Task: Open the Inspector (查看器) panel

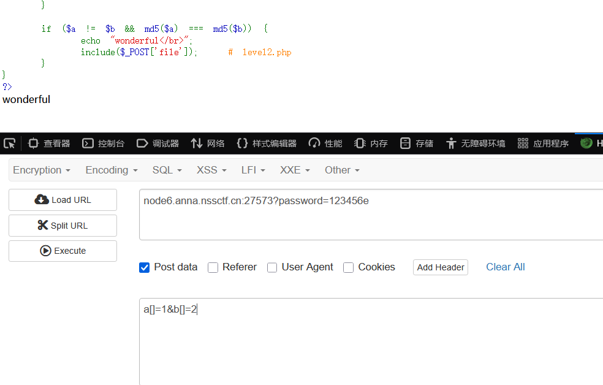Action: point(50,143)
